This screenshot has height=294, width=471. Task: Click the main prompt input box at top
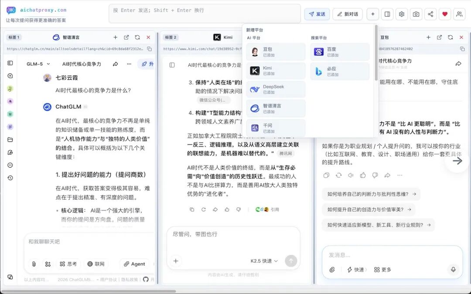[205, 14]
